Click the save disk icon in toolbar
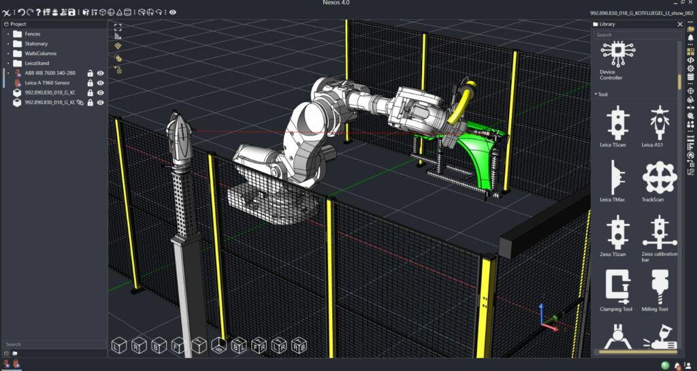The width and height of the screenshot is (697, 371). pyautogui.click(x=72, y=12)
